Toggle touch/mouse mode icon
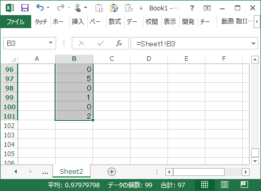This screenshot has height=191, width=261. tap(77, 8)
